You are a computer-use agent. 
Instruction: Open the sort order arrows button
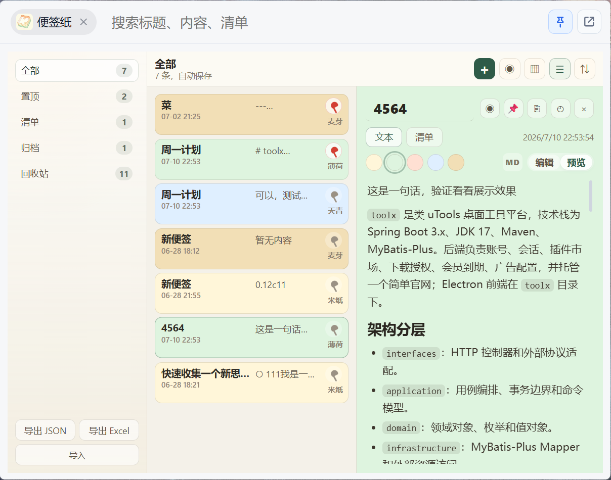(x=585, y=69)
